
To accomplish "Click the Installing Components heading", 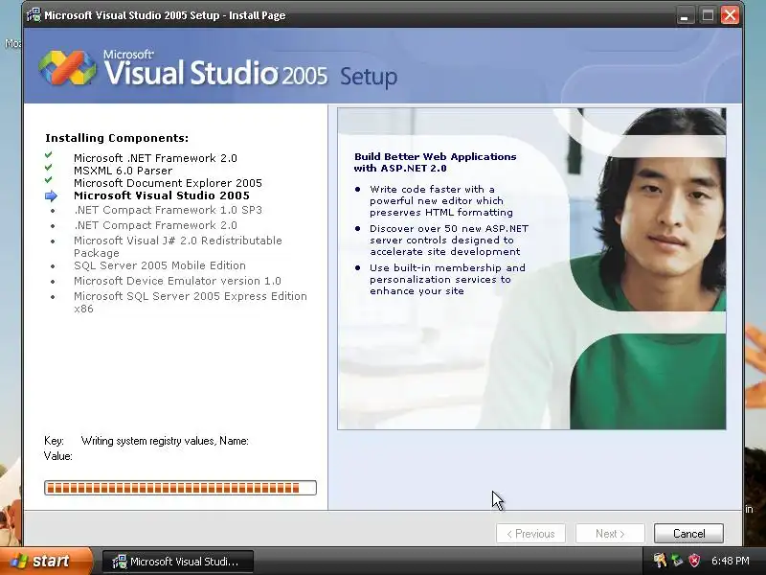I will pos(117,138).
